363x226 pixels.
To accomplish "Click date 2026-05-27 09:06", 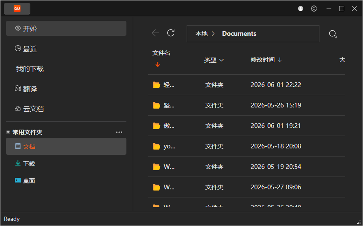I will pyautogui.click(x=276, y=187).
